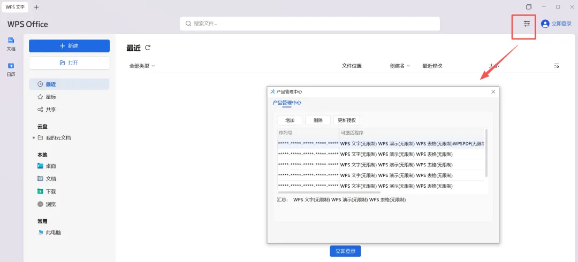Click the 汇总 summary text line

pos(341,200)
